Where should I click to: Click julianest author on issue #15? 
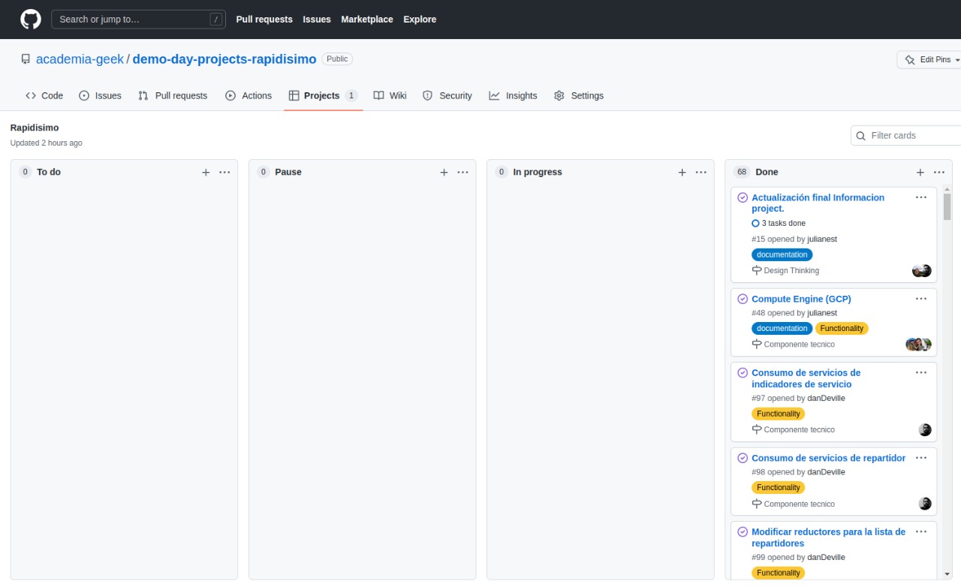[822, 239]
